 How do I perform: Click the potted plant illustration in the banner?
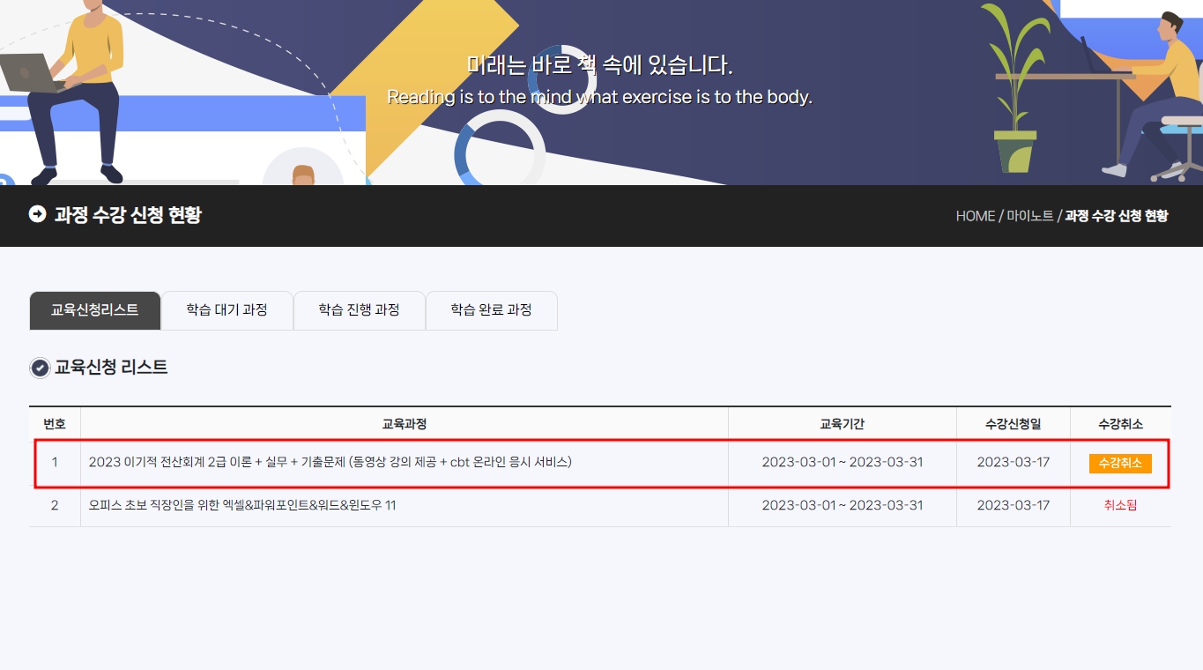click(1014, 97)
